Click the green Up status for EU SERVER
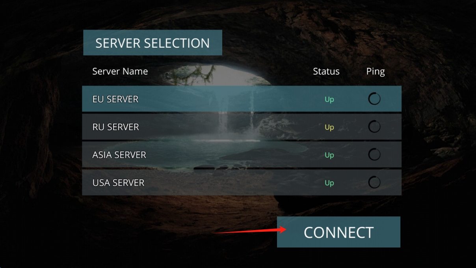Image resolution: width=476 pixels, height=268 pixels. 329,99
